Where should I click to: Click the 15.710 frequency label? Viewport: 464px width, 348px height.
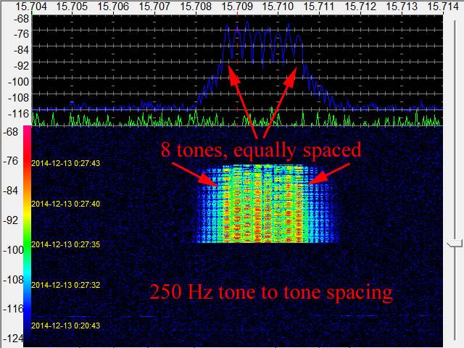click(278, 7)
